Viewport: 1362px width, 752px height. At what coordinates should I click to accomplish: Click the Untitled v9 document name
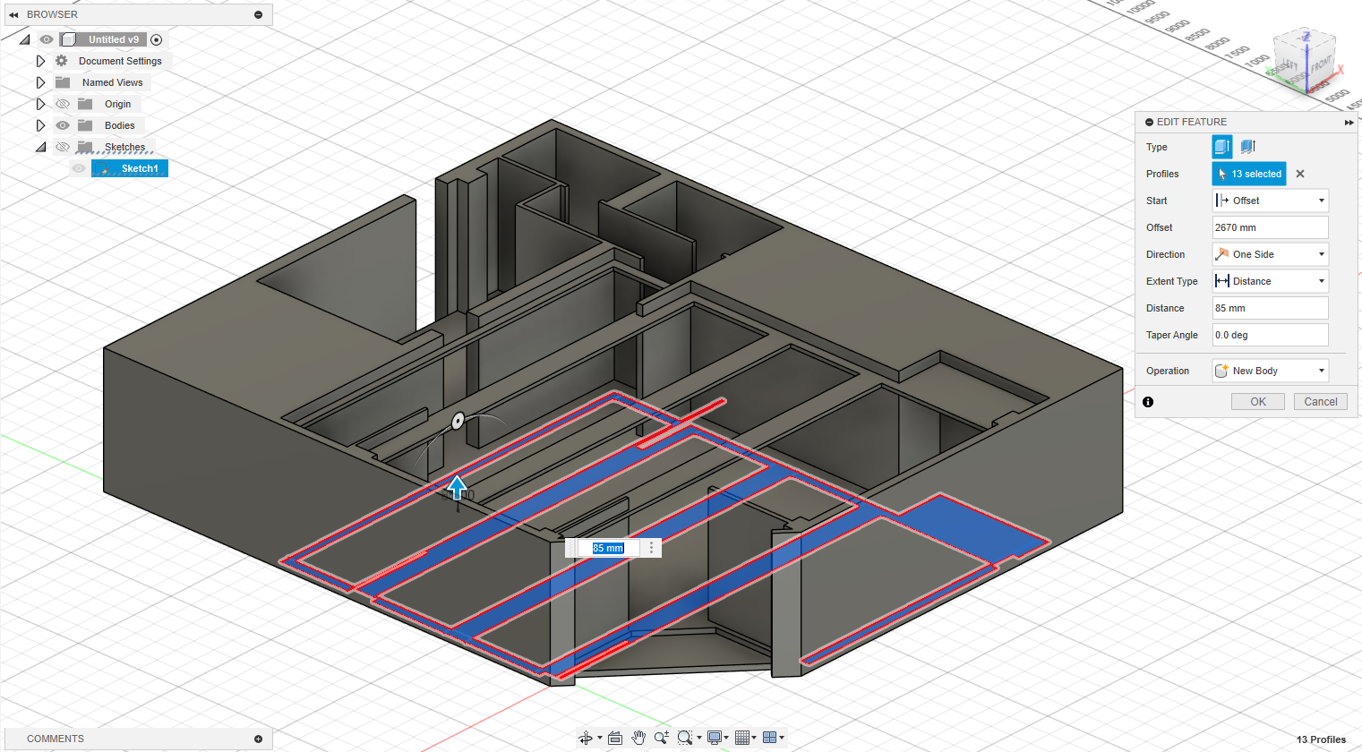coord(114,39)
